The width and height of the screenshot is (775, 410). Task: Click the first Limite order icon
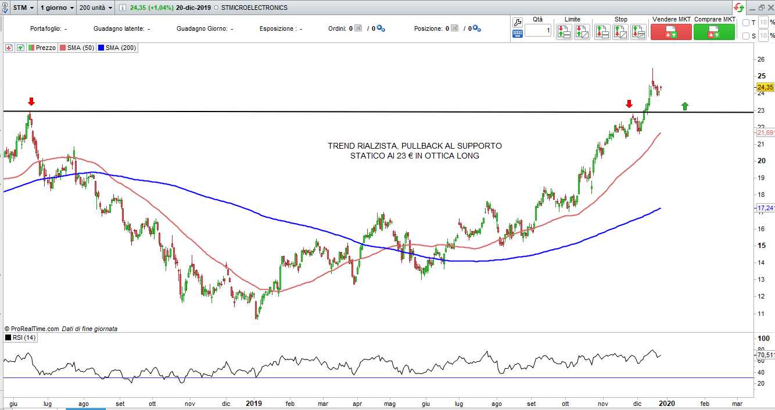(x=564, y=32)
